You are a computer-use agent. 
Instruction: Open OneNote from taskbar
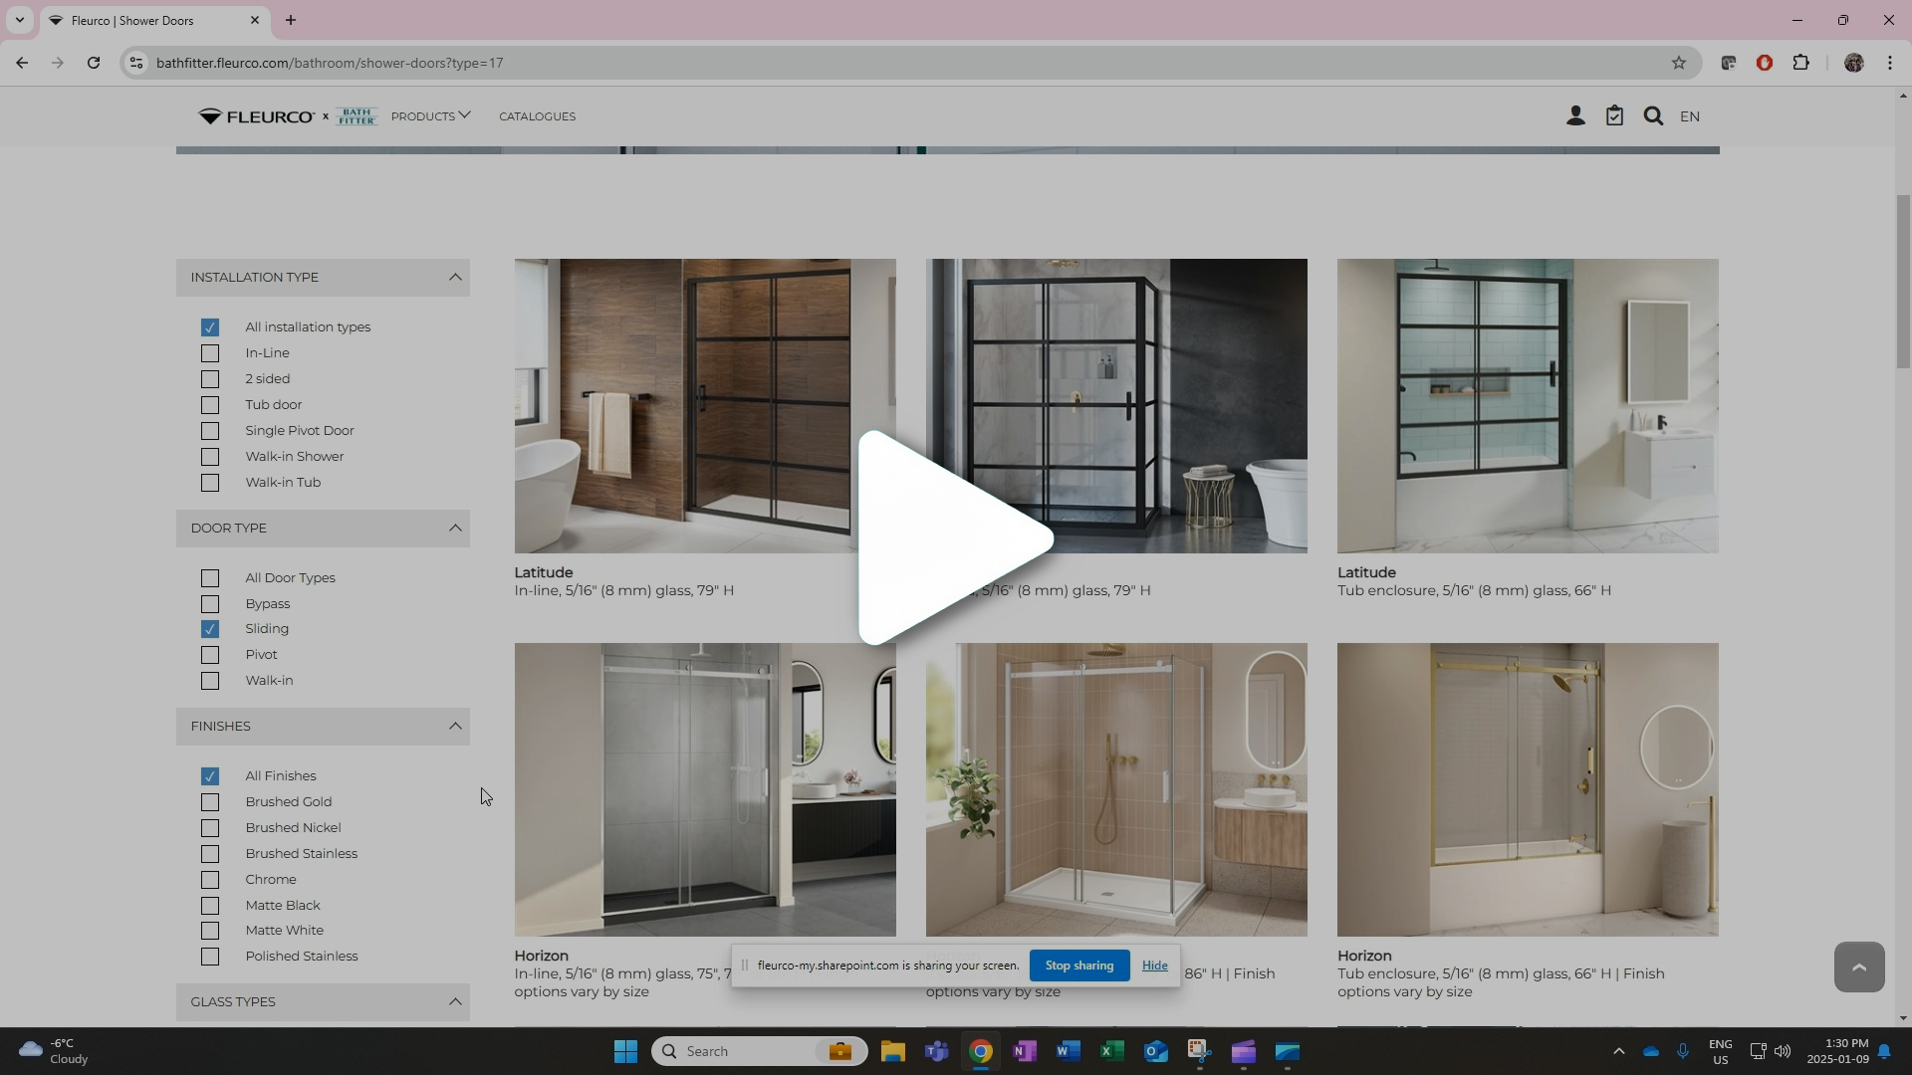[x=1024, y=1051]
